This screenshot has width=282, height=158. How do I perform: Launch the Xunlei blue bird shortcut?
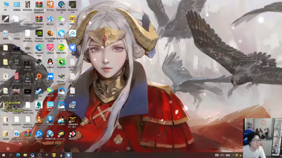72,48
